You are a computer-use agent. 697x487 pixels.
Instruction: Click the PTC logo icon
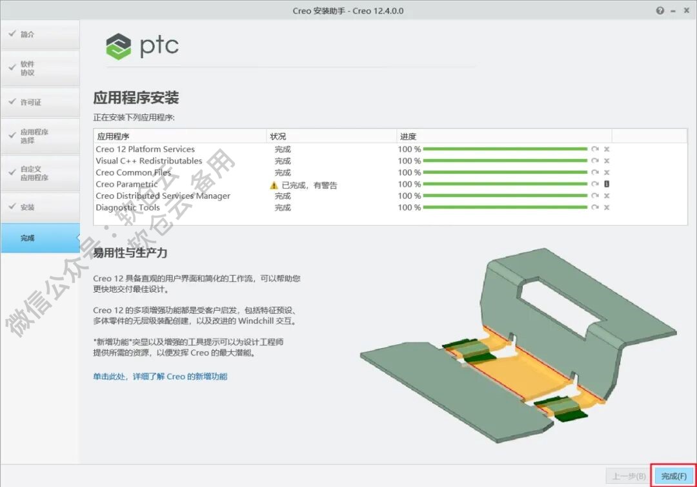pyautogui.click(x=118, y=47)
